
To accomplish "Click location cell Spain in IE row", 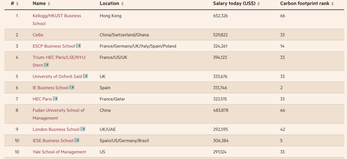I will coord(105,88).
